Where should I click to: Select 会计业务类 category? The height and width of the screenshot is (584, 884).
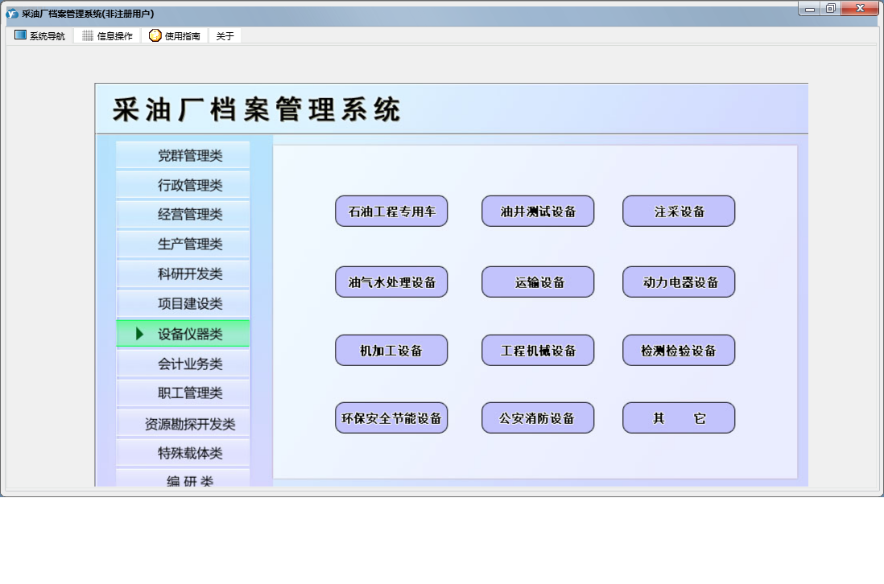[183, 364]
